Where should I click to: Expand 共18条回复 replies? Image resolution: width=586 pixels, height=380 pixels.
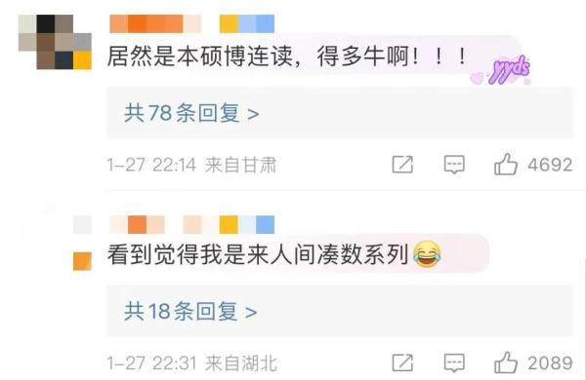tap(190, 311)
